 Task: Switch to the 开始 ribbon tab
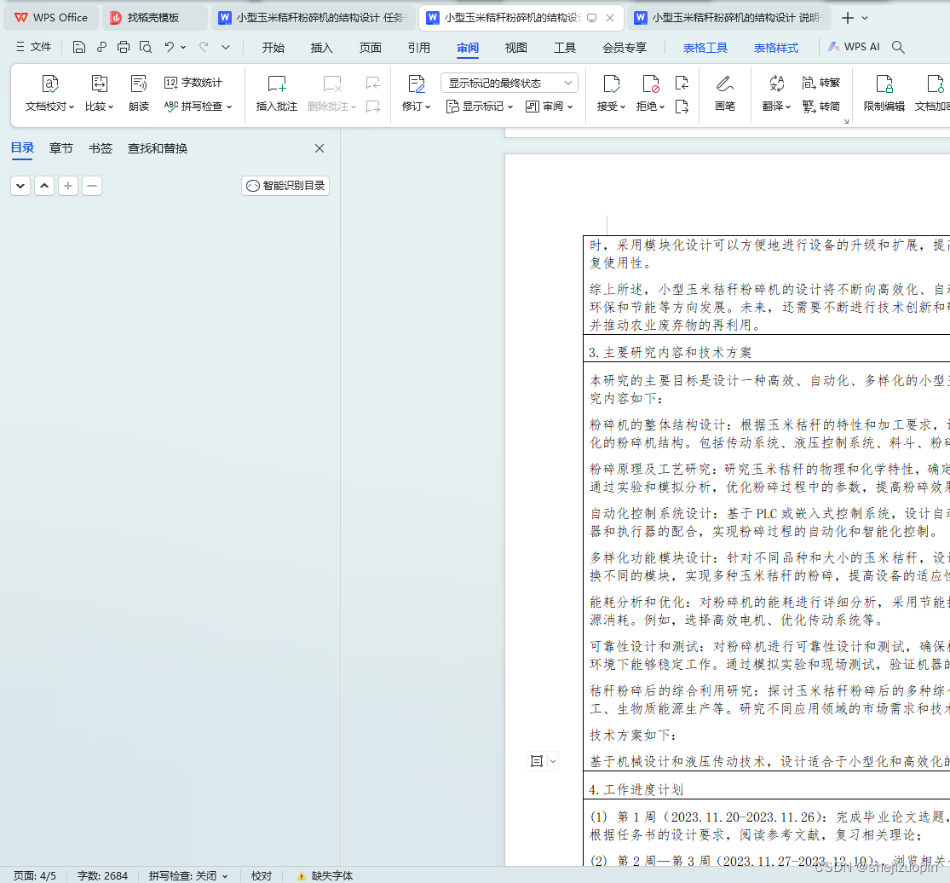point(273,48)
